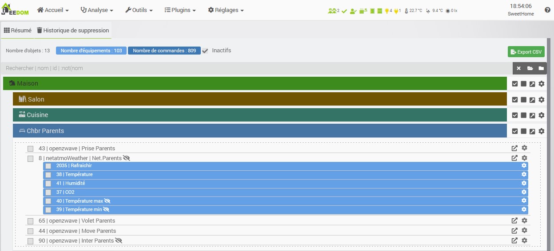Click the closed-folder collapse all icon
Image resolution: width=554 pixels, height=251 pixels.
(x=541, y=68)
